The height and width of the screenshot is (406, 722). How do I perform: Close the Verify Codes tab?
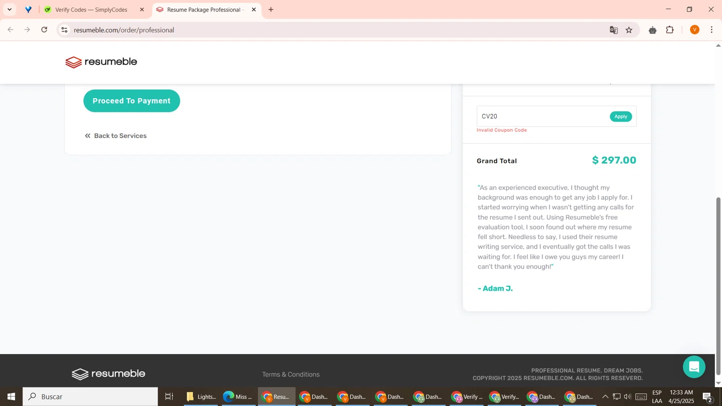142,10
